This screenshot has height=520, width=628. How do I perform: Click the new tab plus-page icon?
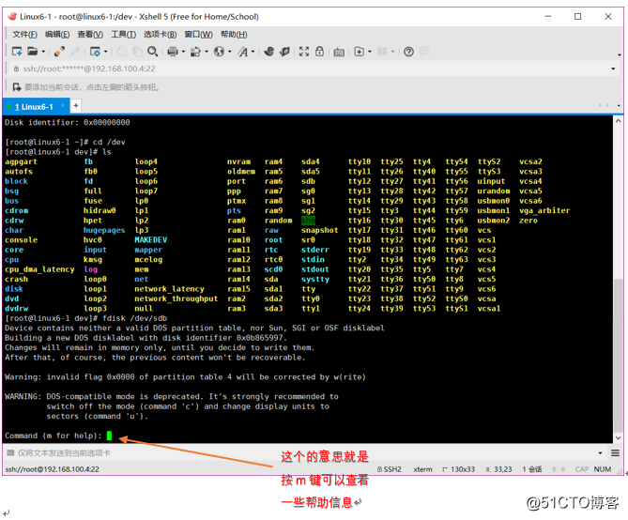tap(360, 52)
